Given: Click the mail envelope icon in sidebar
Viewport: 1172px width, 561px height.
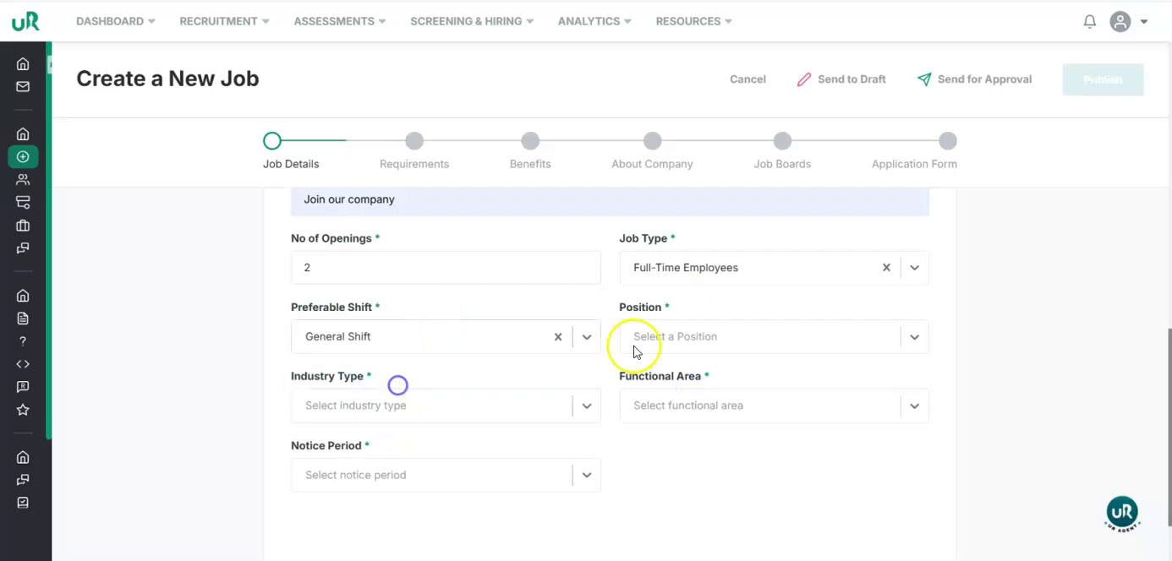Looking at the screenshot, I should tap(23, 86).
